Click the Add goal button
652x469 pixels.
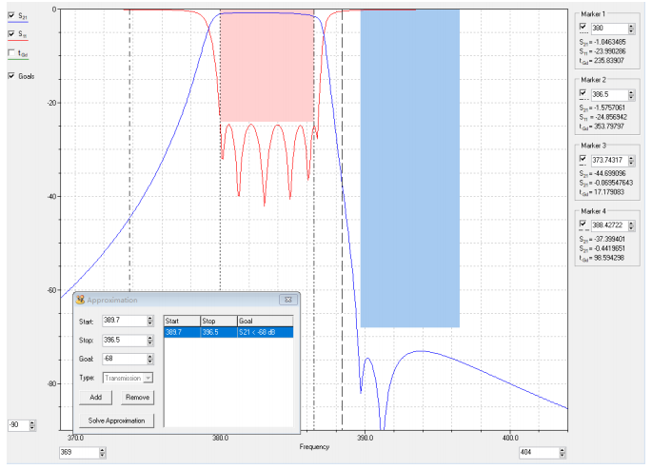pyautogui.click(x=96, y=397)
